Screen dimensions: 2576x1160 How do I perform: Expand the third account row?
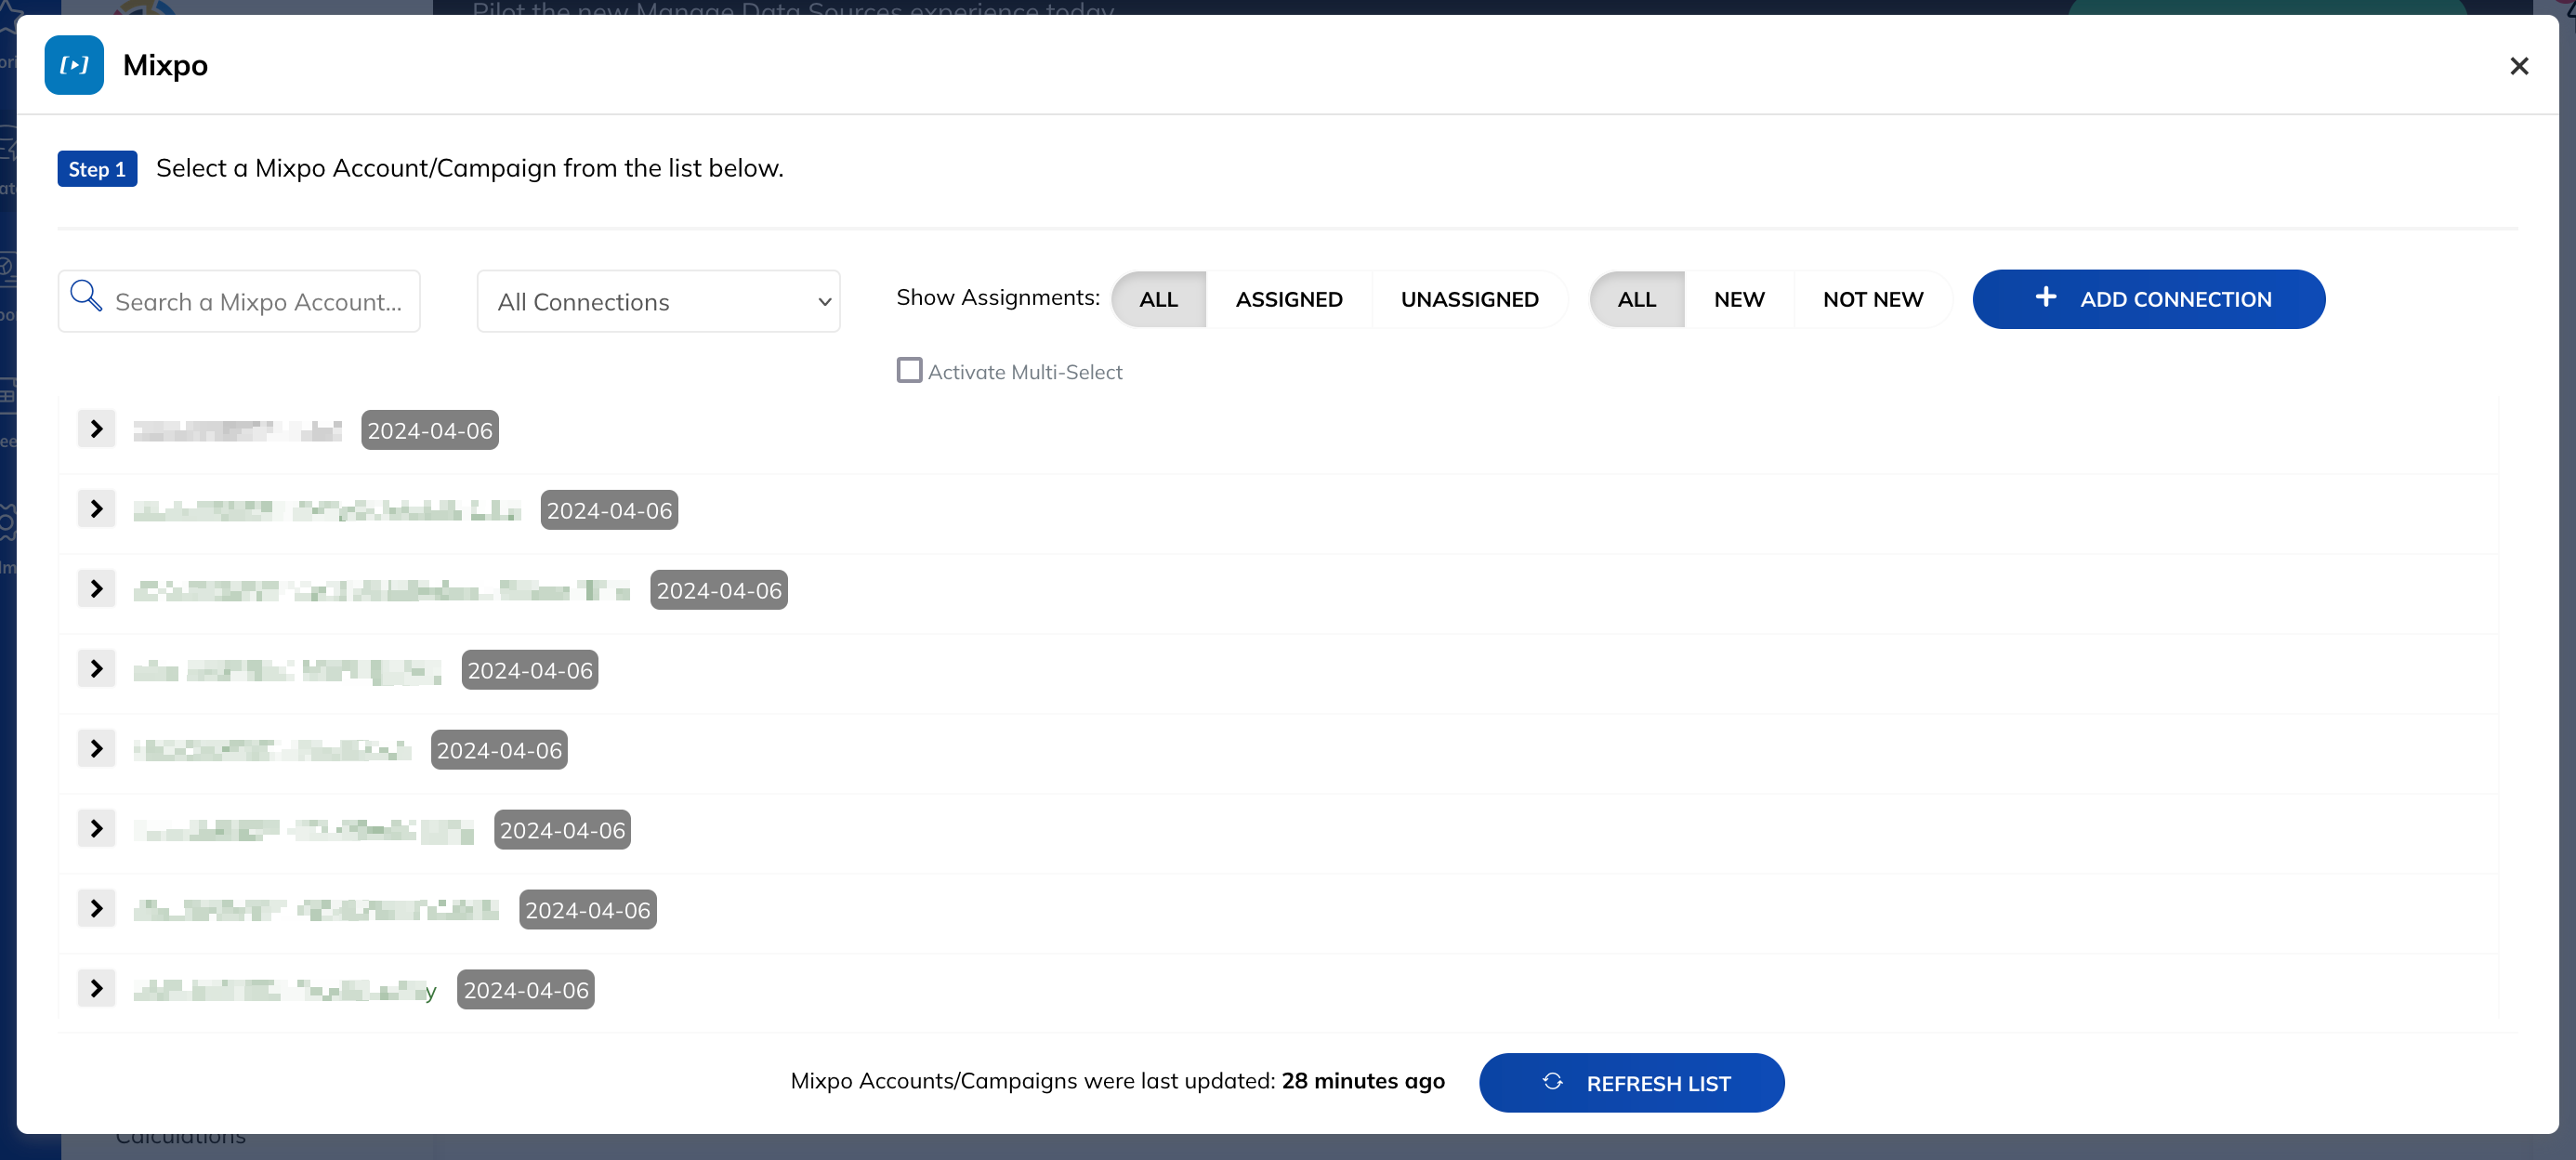[x=96, y=589]
